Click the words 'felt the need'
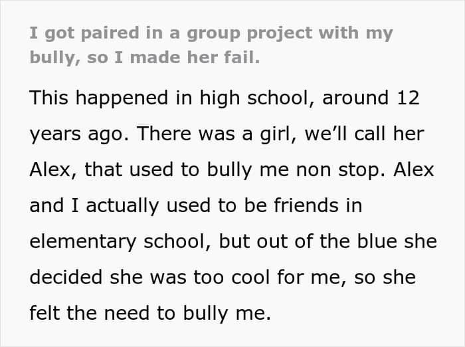Image resolution: width=465 pixels, height=347 pixels. click(x=89, y=313)
